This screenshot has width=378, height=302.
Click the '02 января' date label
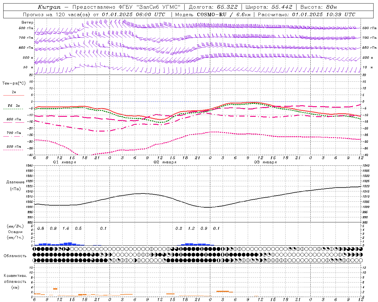165,162
